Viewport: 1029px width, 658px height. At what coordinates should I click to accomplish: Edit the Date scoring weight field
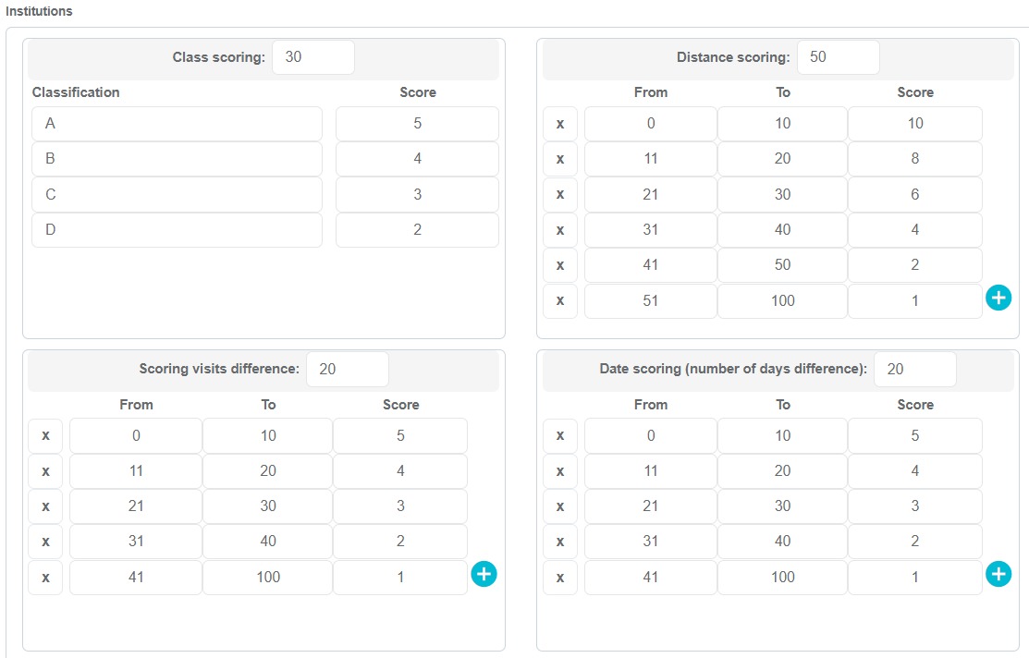click(914, 370)
